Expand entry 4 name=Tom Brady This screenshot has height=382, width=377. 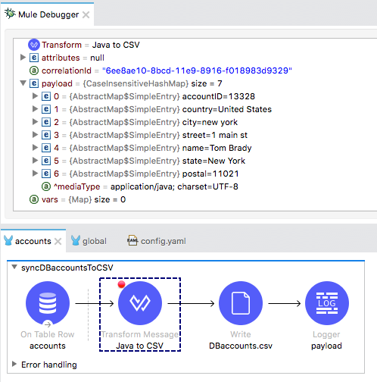click(x=35, y=148)
